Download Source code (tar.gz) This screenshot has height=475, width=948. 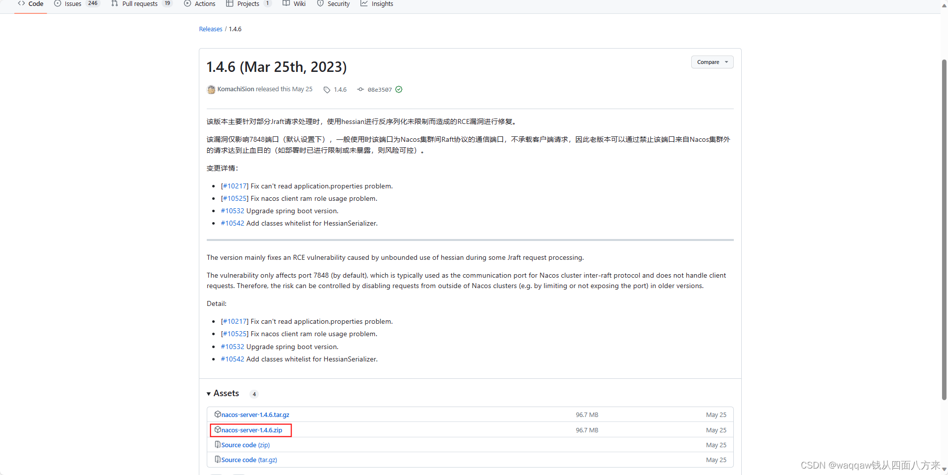(x=249, y=460)
